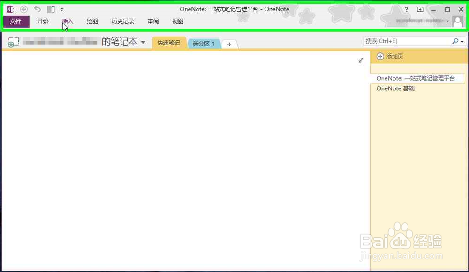Click the Help question mark icon
This screenshot has height=272, width=469.
[x=406, y=9]
